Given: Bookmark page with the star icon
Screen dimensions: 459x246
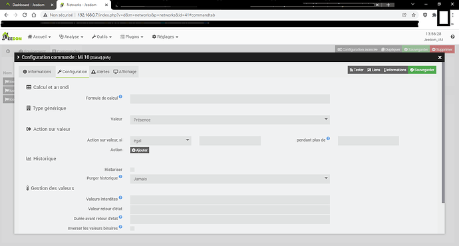Looking at the screenshot, I should [x=414, y=15].
